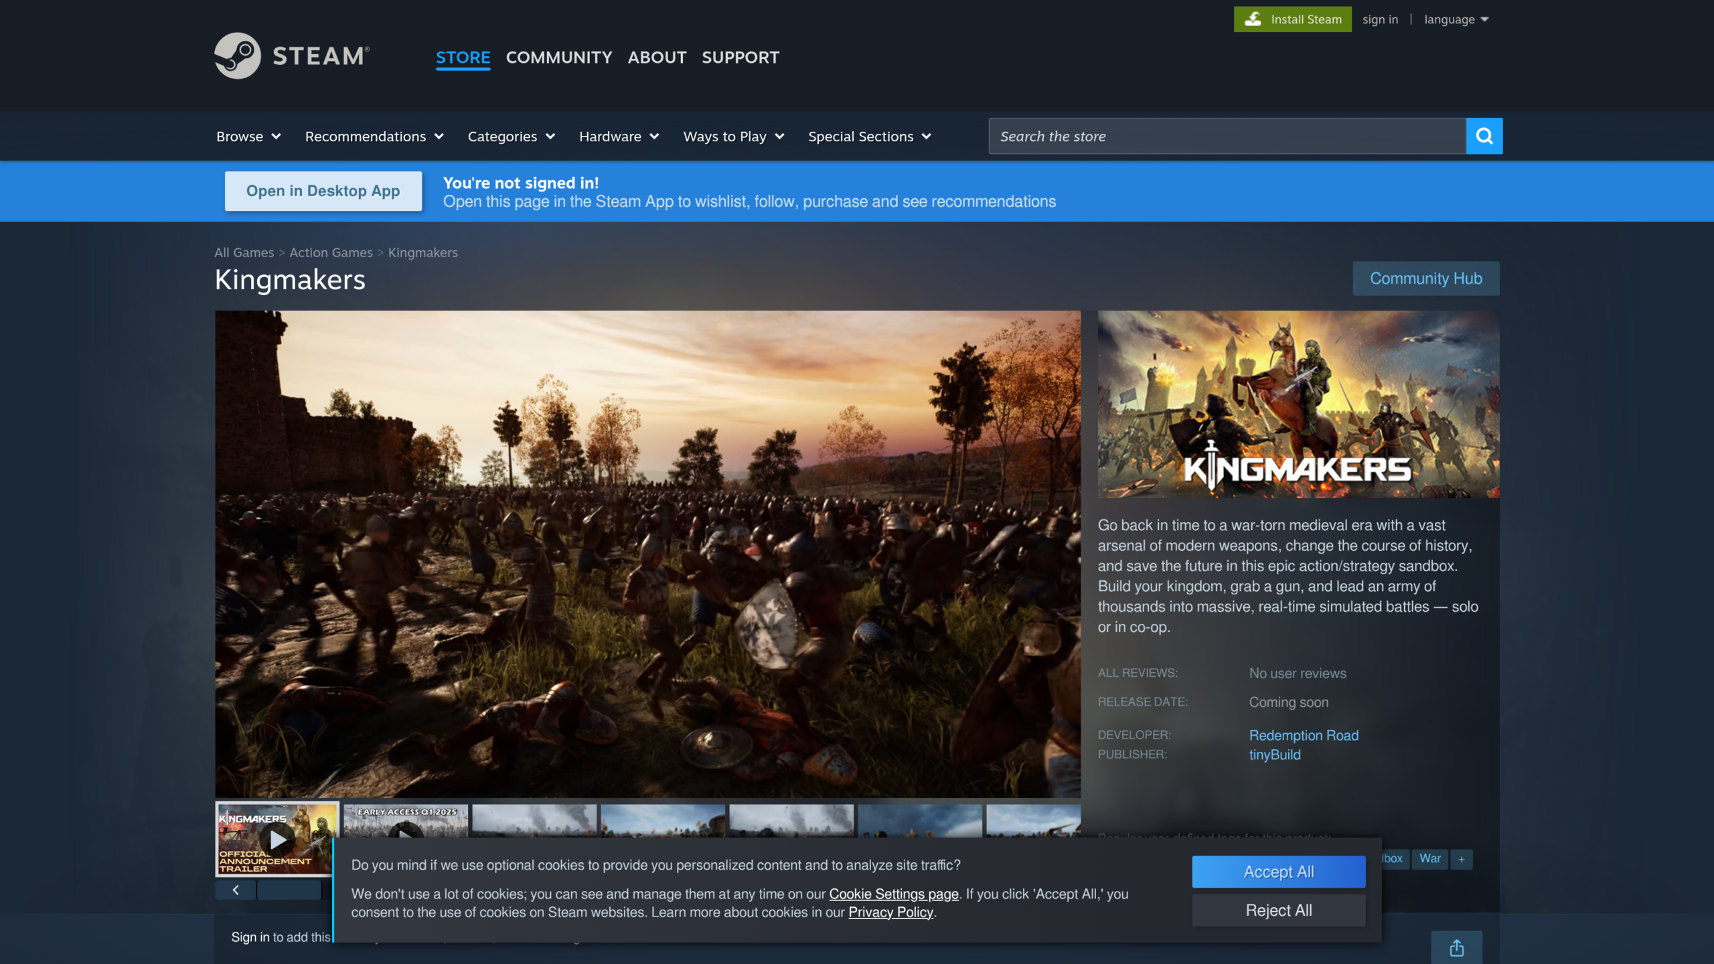Click the Steam logo icon

(237, 56)
